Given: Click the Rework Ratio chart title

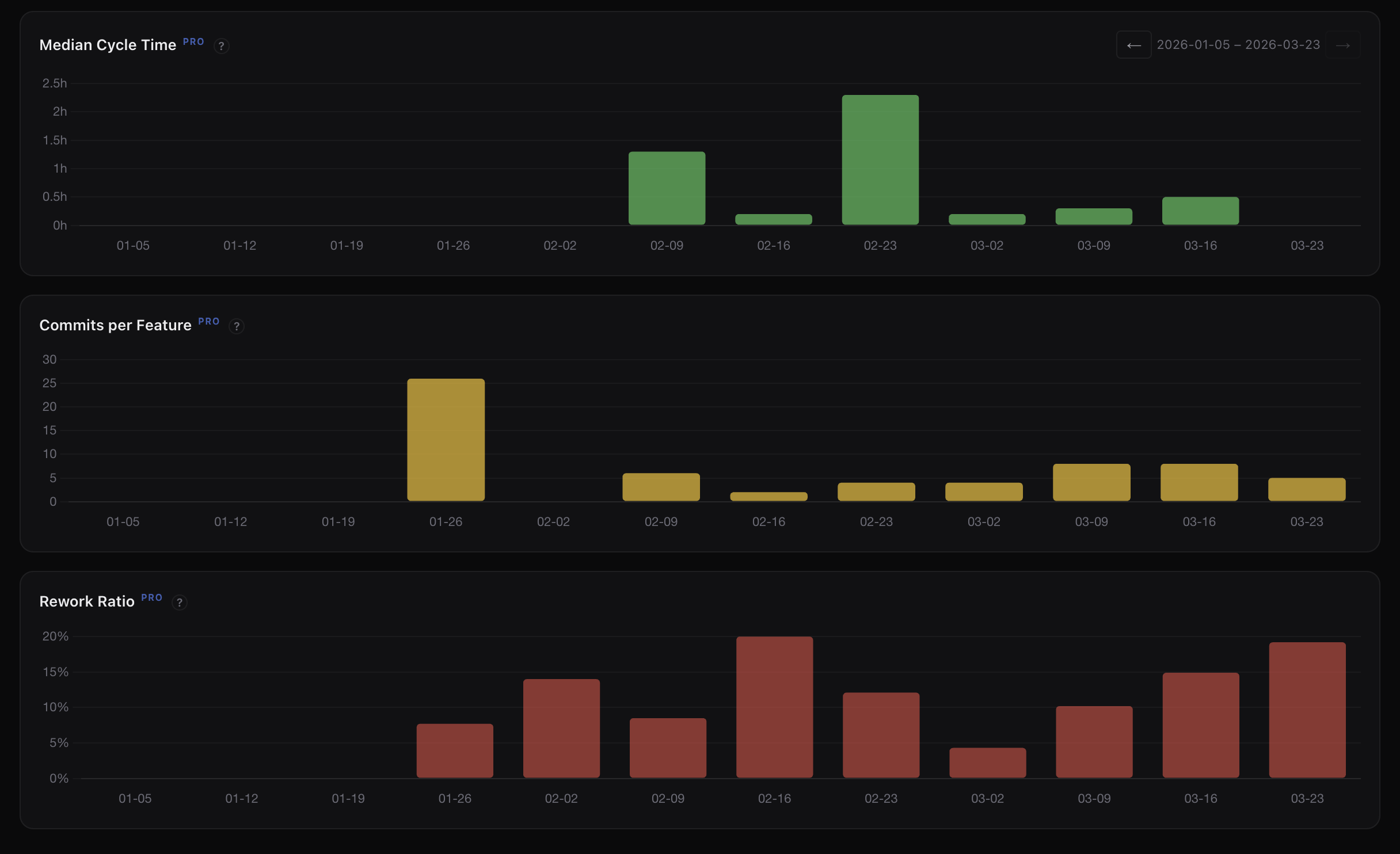Looking at the screenshot, I should pyautogui.click(x=87, y=601).
